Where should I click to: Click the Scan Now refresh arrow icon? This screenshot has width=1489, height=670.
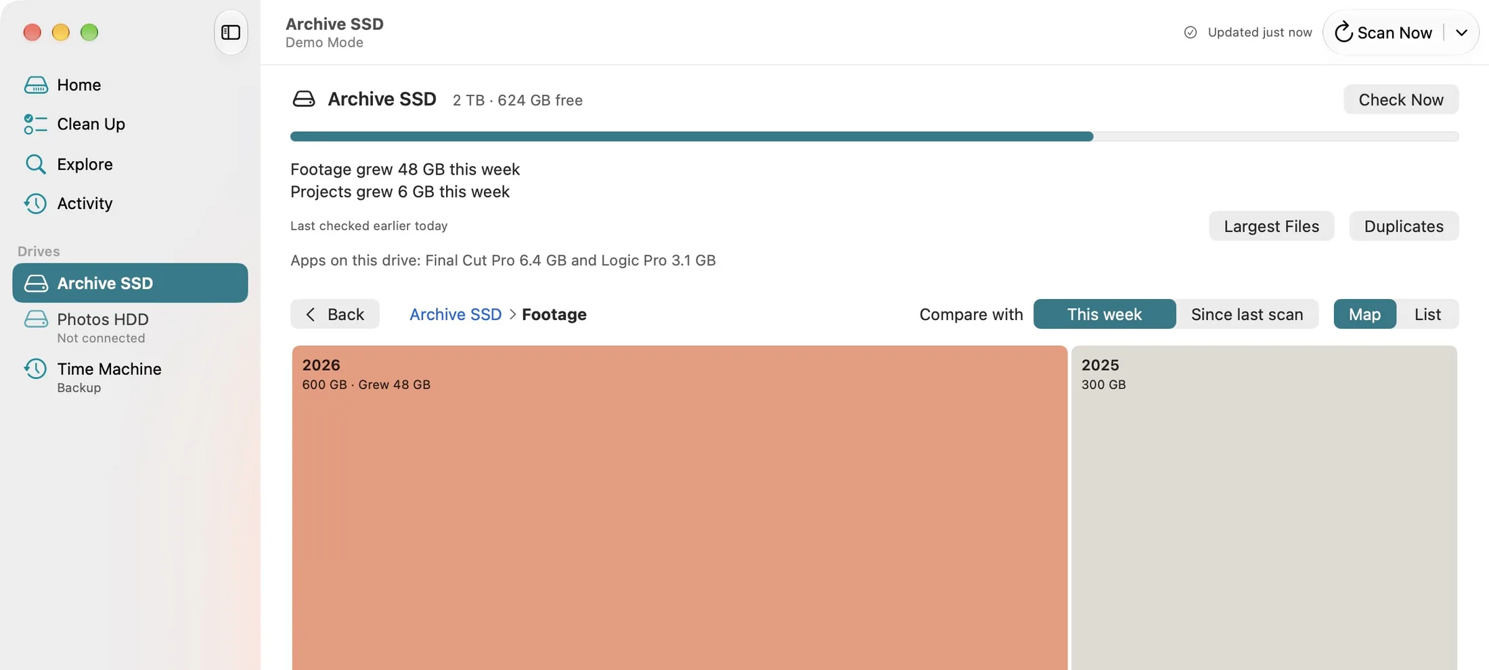coord(1343,32)
